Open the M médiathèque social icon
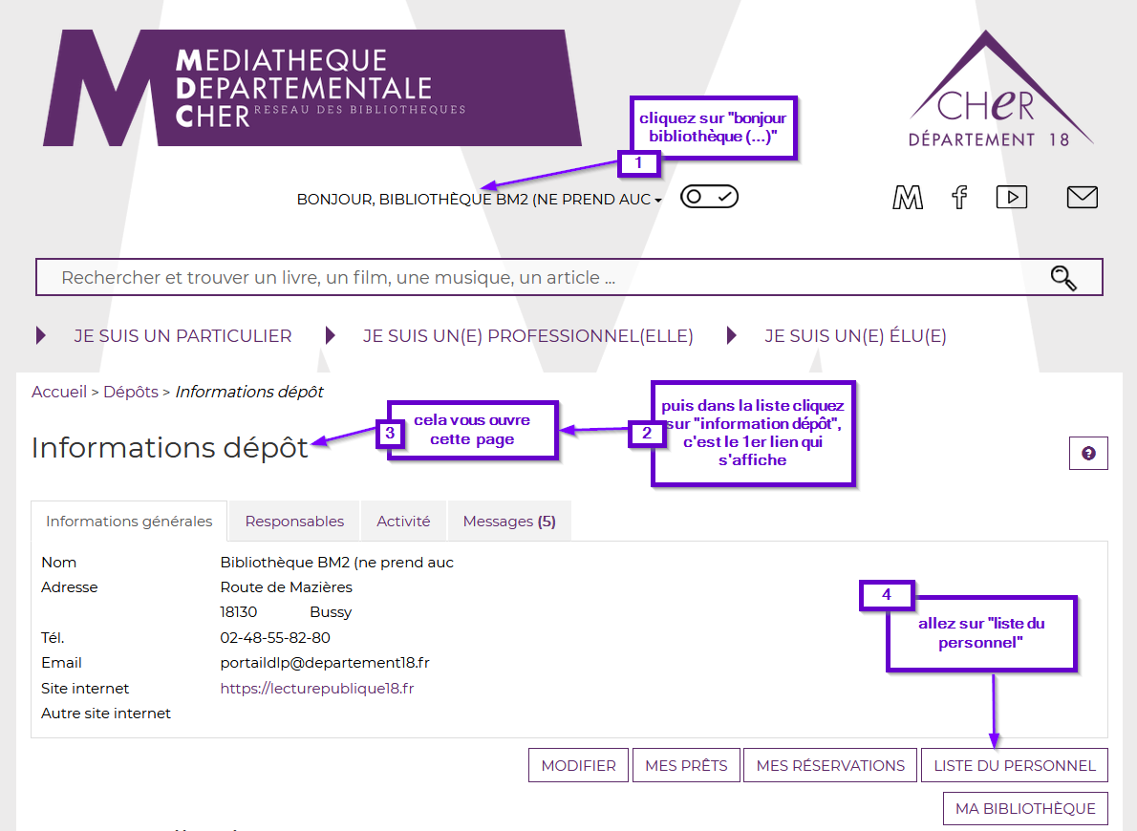Image resolution: width=1137 pixels, height=831 pixels. [x=907, y=198]
